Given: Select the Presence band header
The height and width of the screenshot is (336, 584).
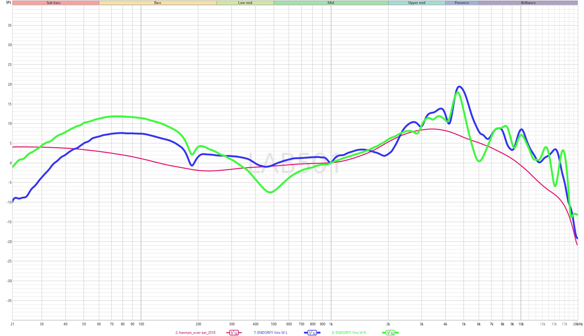Looking at the screenshot, I should point(462,3).
